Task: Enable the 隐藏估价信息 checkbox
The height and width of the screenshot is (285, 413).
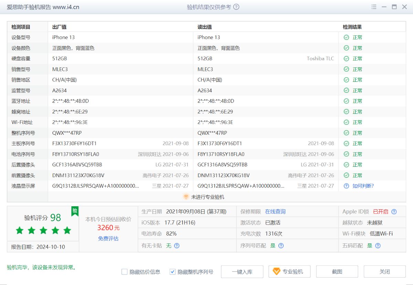Action: pyautogui.click(x=124, y=272)
